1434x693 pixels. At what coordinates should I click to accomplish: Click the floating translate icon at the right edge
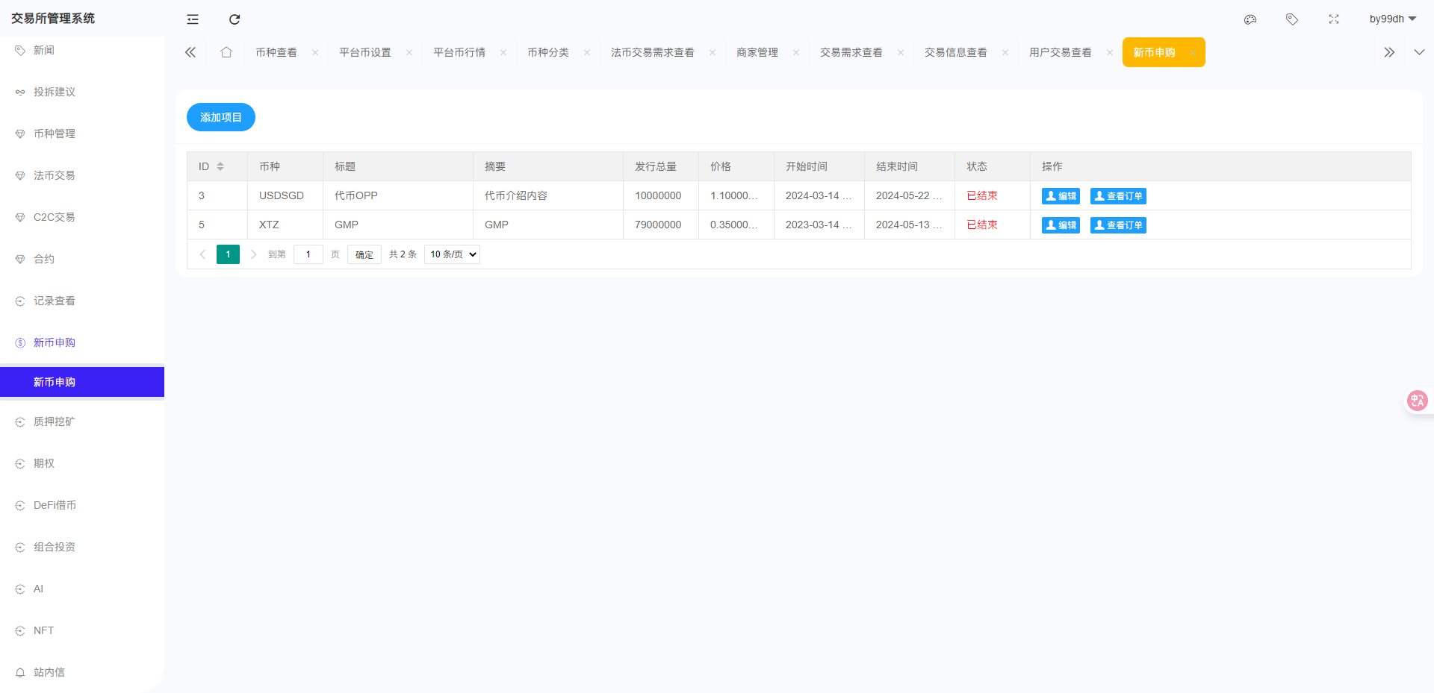(1417, 401)
